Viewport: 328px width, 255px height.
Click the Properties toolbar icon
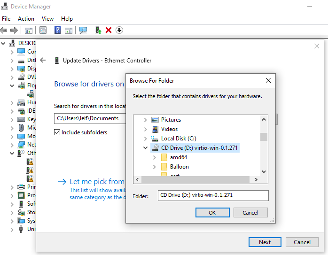[x=43, y=30]
